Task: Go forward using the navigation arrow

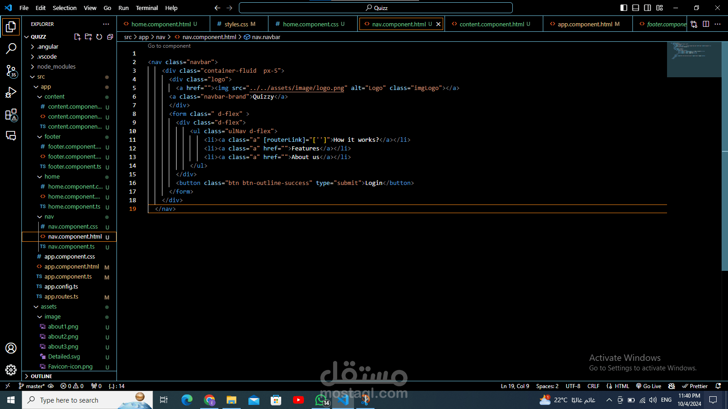Action: click(x=229, y=8)
